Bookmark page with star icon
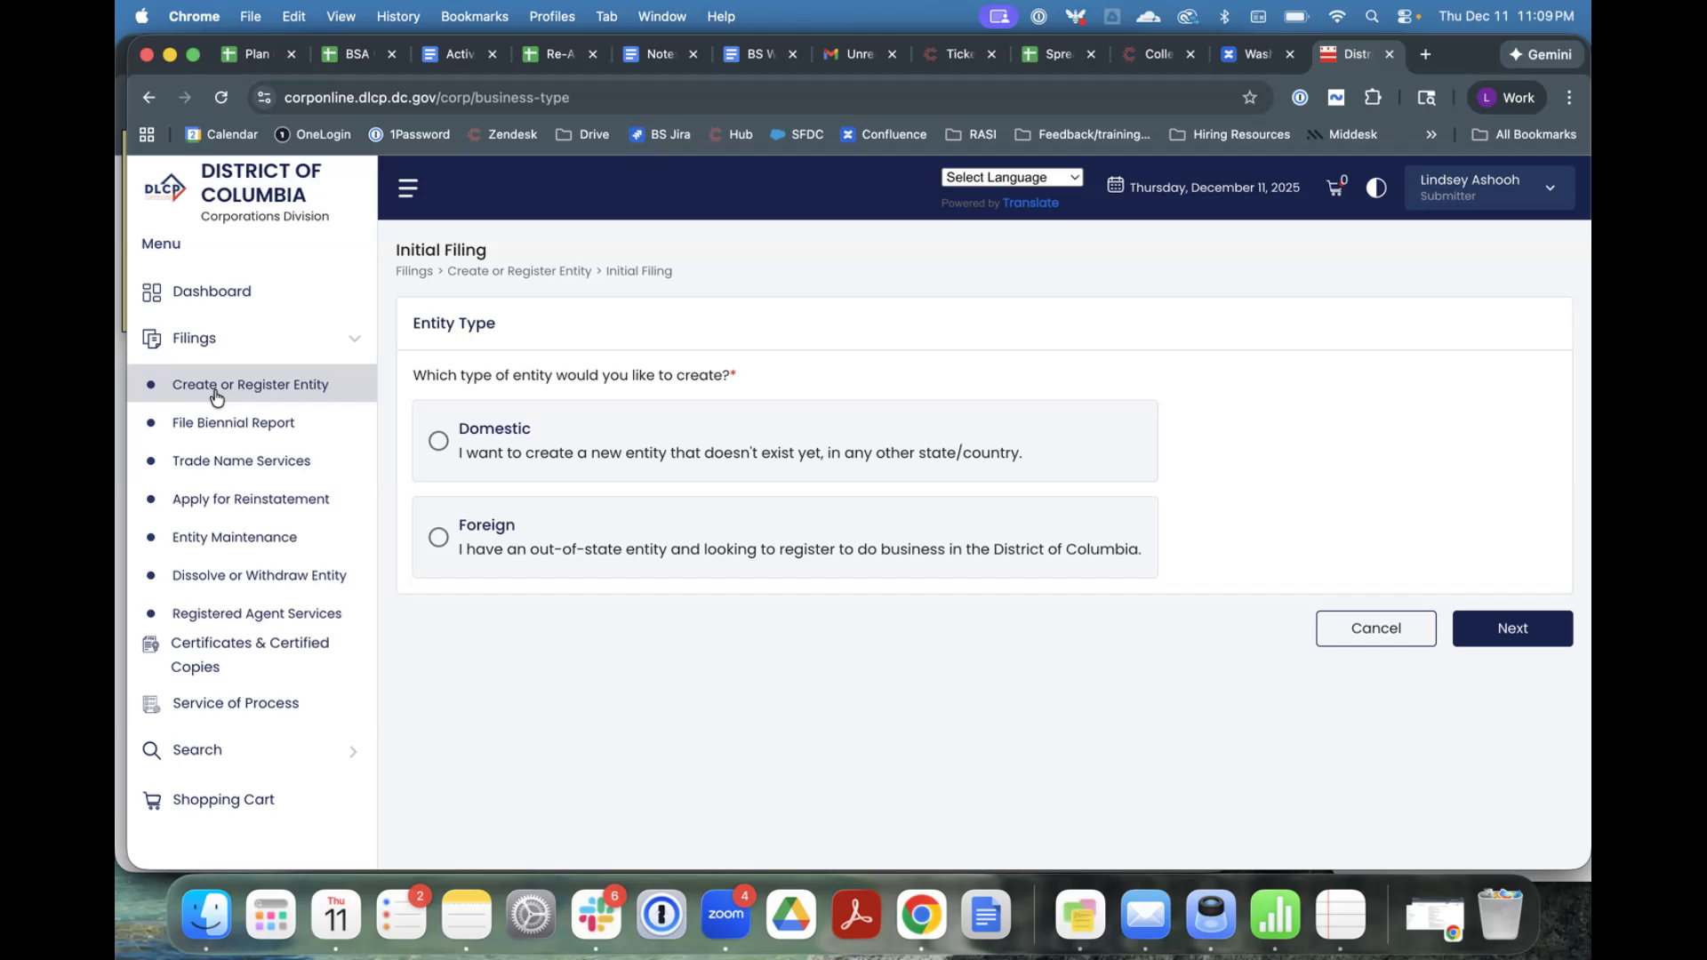The width and height of the screenshot is (1707, 960). tap(1249, 98)
